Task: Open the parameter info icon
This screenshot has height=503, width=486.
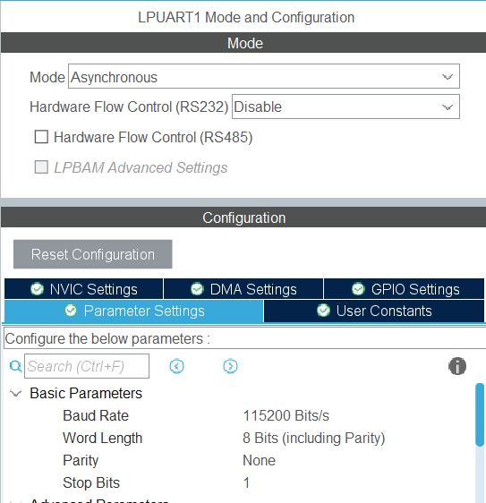Action: click(x=457, y=366)
